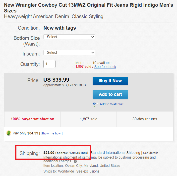Select the 100% buyer satisfaction cell
177x176 pixels.
(32, 119)
